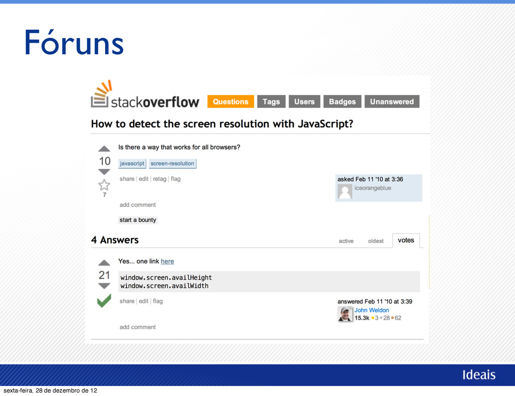This screenshot has width=515, height=396.
Task: Share the question
Action: point(127,179)
